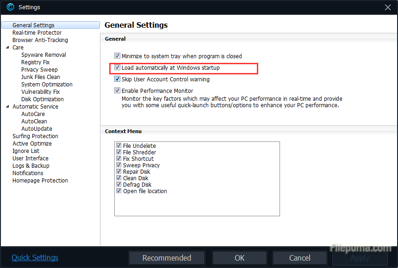Toggle Defrag Disk context menu checkbox

coord(119,185)
